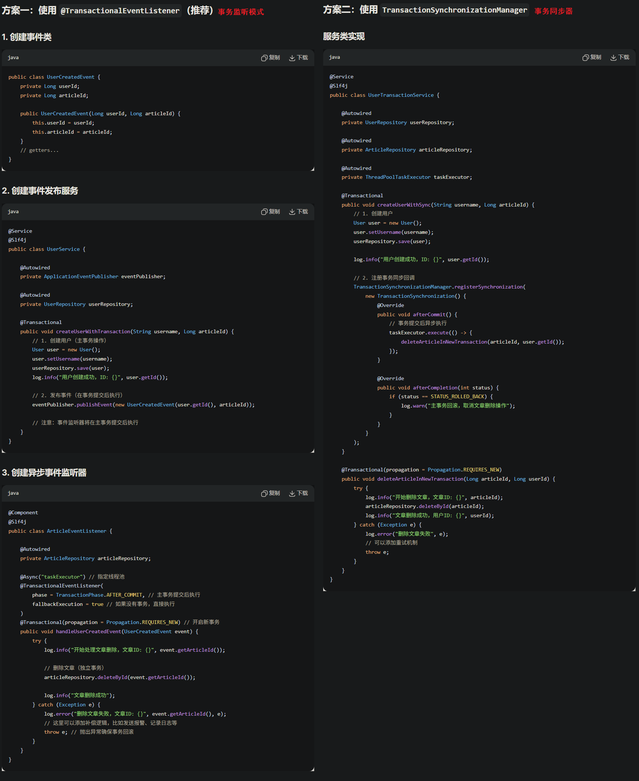Click resize handle at bottom-right of UserCreatedEvent block
This screenshot has height=781, width=639.
tap(313, 169)
